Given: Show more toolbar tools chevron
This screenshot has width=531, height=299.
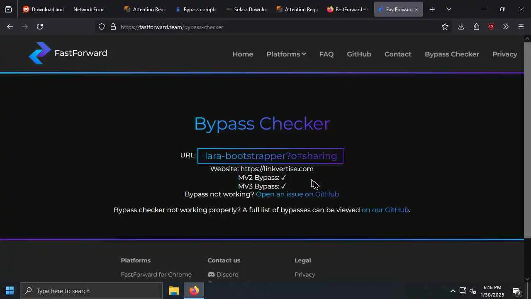Looking at the screenshot, I should pyautogui.click(x=506, y=27).
